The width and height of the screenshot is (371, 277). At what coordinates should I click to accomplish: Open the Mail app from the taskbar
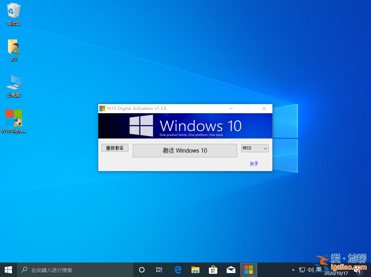231,269
